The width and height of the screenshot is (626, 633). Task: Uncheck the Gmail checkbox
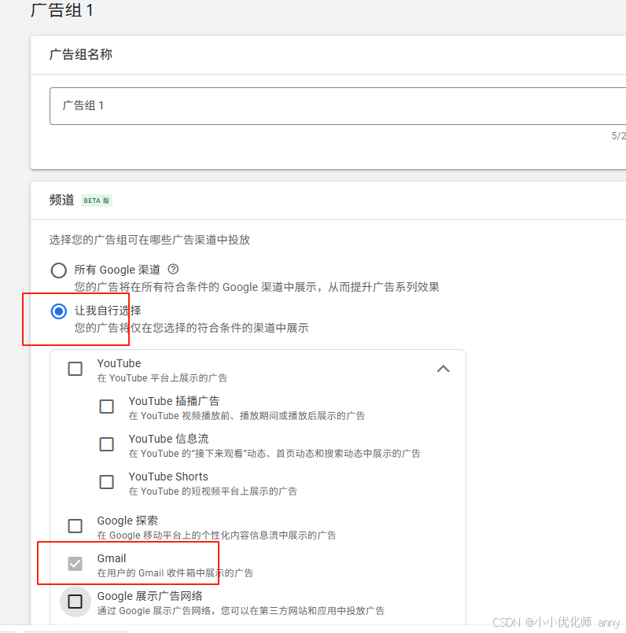pos(75,564)
